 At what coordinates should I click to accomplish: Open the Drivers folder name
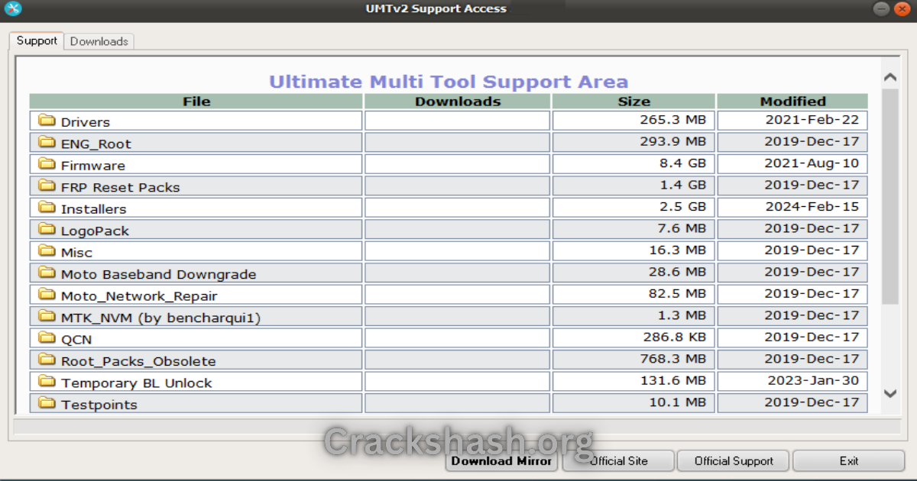(86, 122)
